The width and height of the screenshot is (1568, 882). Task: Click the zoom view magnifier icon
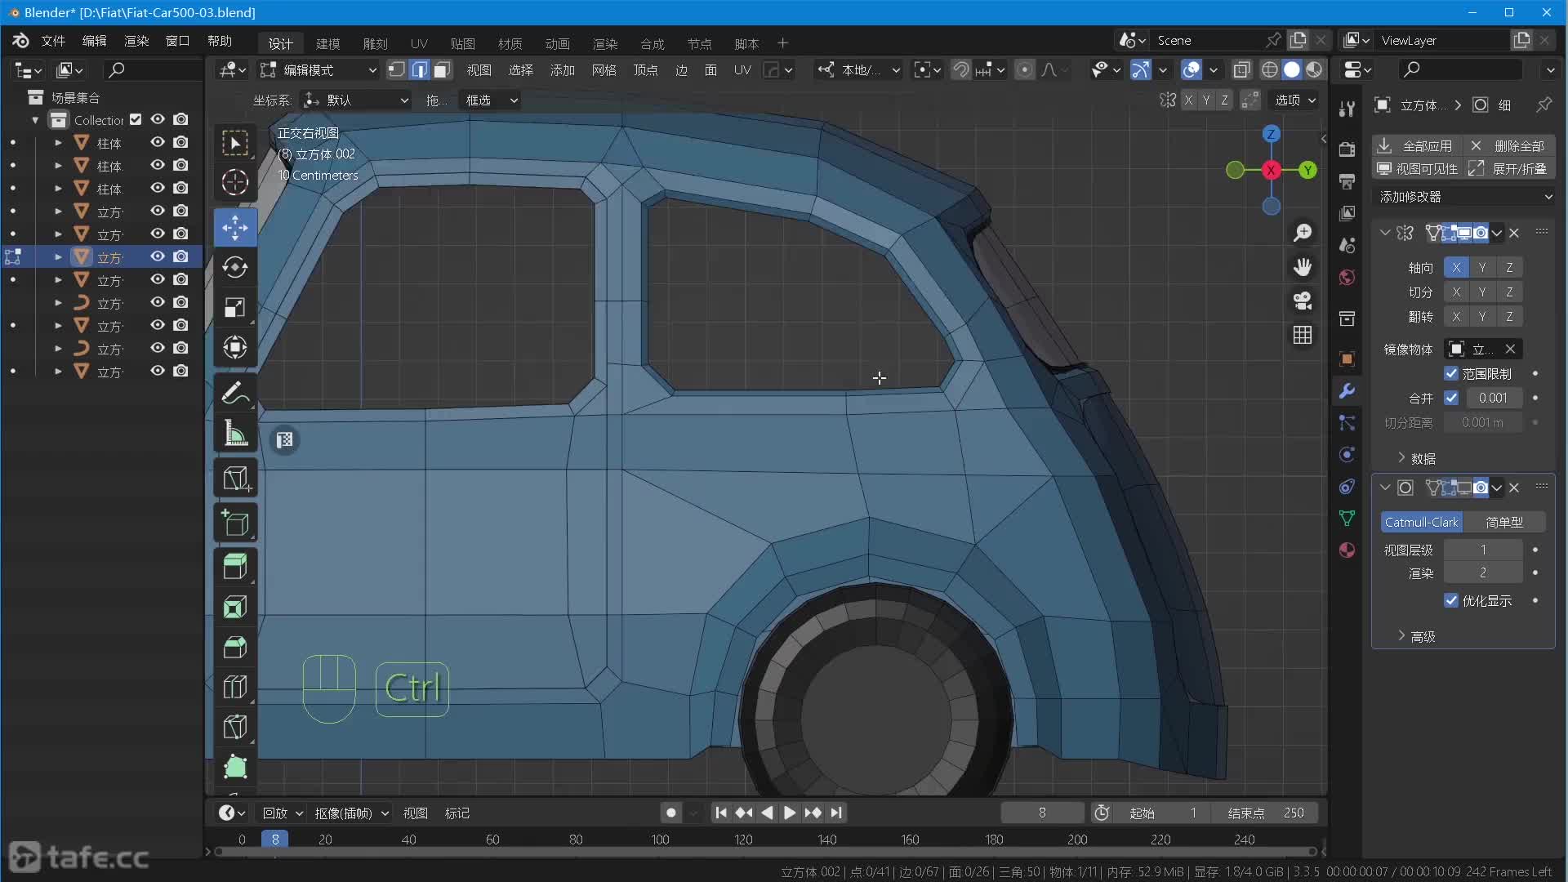(x=1303, y=234)
